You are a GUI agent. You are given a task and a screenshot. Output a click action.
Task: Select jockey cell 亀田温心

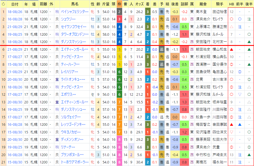tap(220, 72)
